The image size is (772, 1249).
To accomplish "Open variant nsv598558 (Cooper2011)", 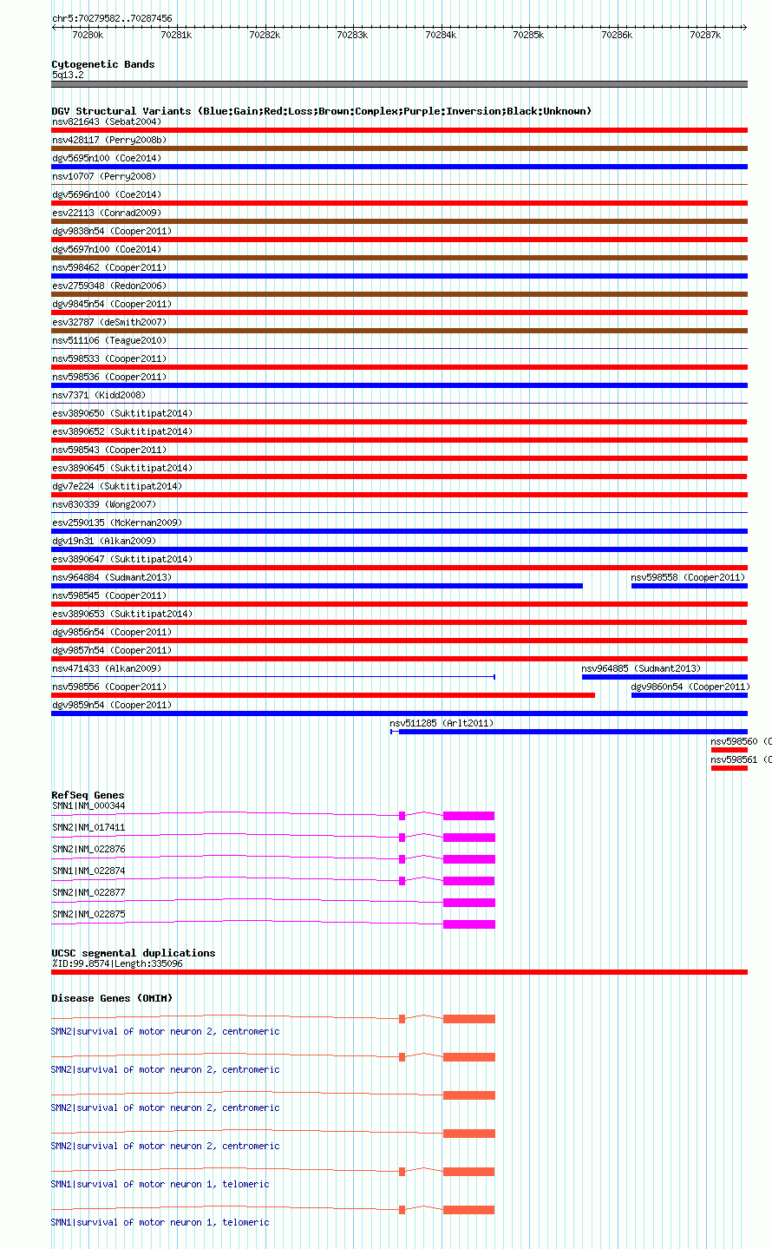I will tap(688, 577).
